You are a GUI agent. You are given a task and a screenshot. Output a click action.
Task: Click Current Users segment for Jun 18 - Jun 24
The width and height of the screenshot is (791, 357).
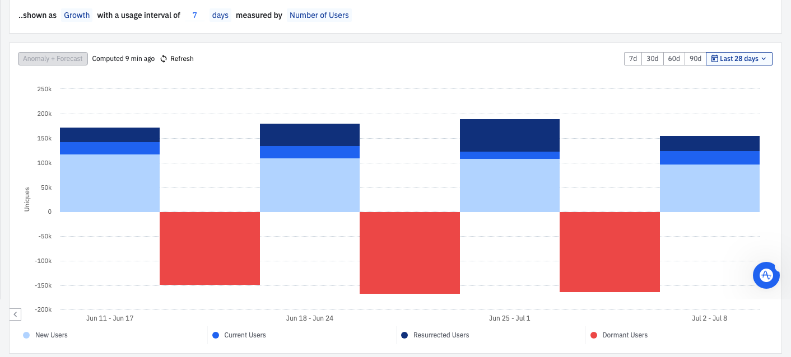(x=310, y=152)
